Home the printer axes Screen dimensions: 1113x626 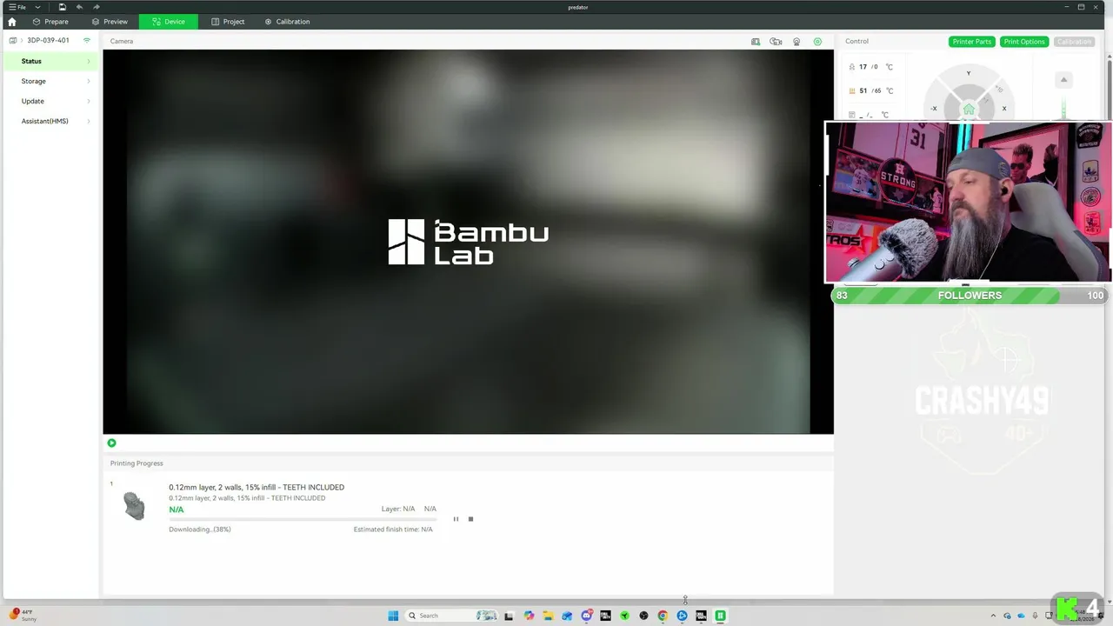pos(969,110)
